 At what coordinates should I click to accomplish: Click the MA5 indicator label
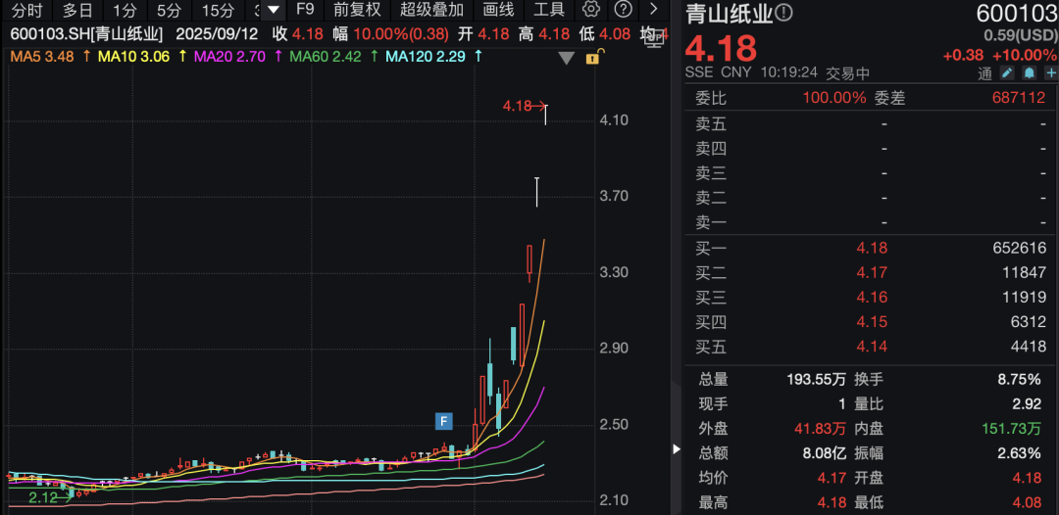41,57
